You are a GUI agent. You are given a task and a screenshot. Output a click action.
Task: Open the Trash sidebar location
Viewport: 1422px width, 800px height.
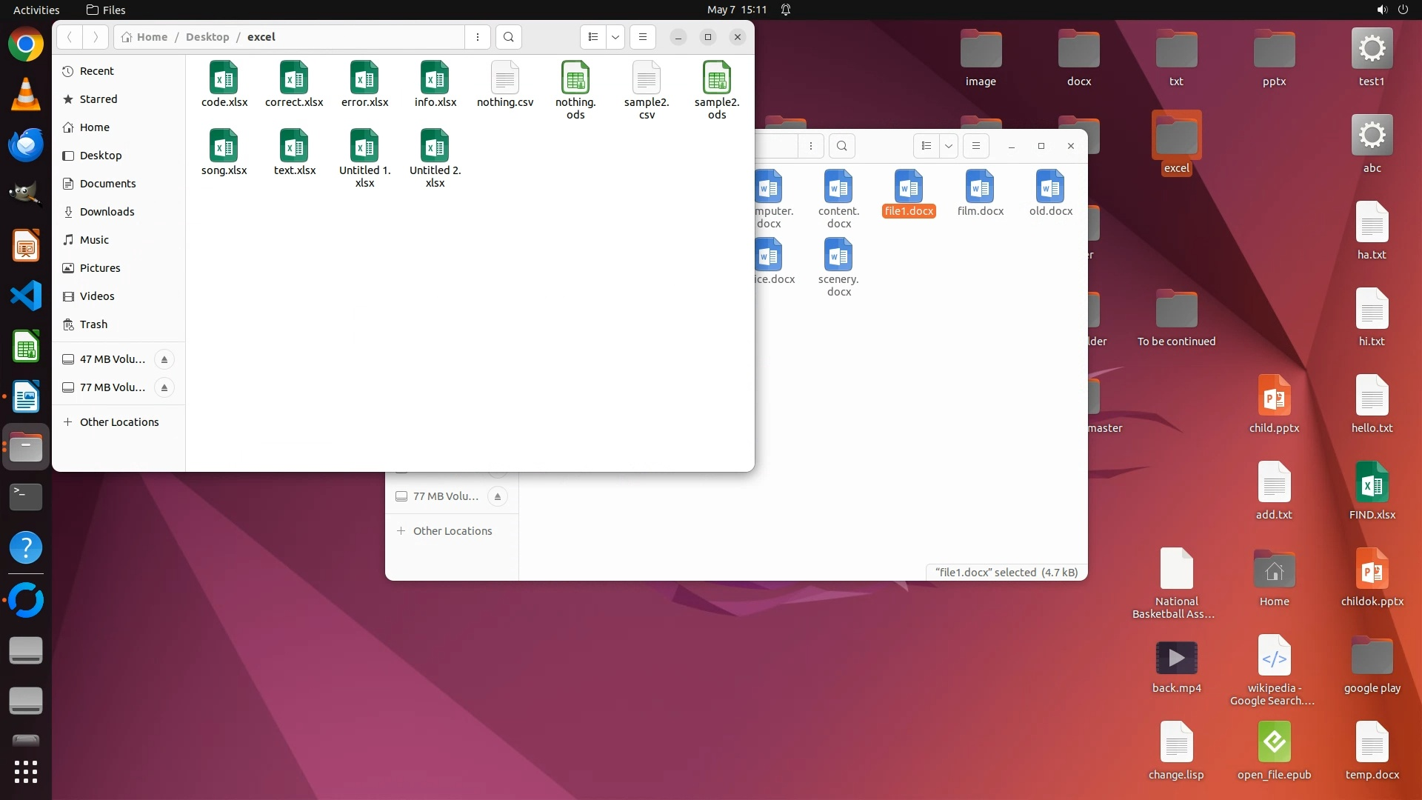[x=93, y=324]
